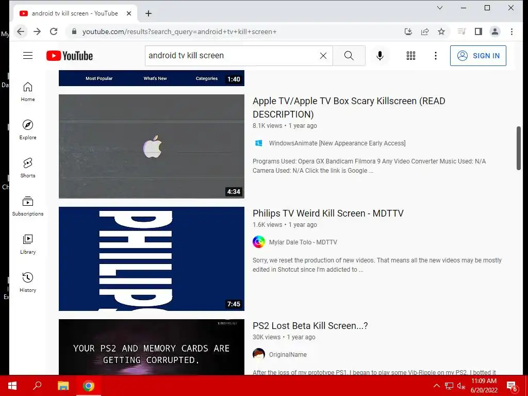528x396 pixels.
Task: Click the PS2 corrupted memory thumbnail
Action: click(x=152, y=347)
